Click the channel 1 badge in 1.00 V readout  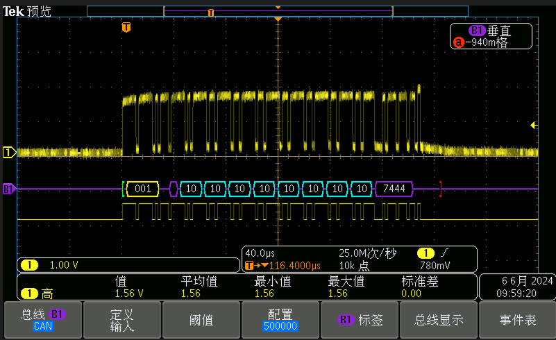[x=29, y=265]
